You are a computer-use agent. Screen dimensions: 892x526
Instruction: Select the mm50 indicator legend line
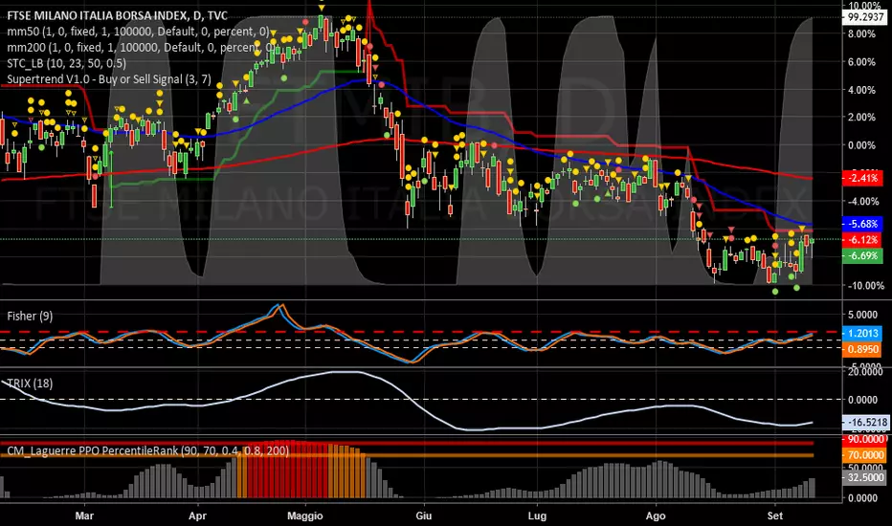click(x=138, y=32)
